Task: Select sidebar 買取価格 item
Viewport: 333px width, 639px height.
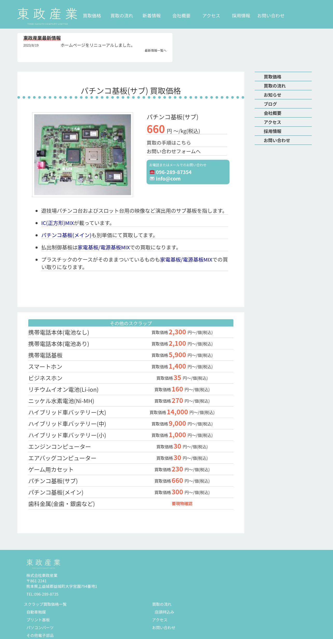Action: point(283,77)
